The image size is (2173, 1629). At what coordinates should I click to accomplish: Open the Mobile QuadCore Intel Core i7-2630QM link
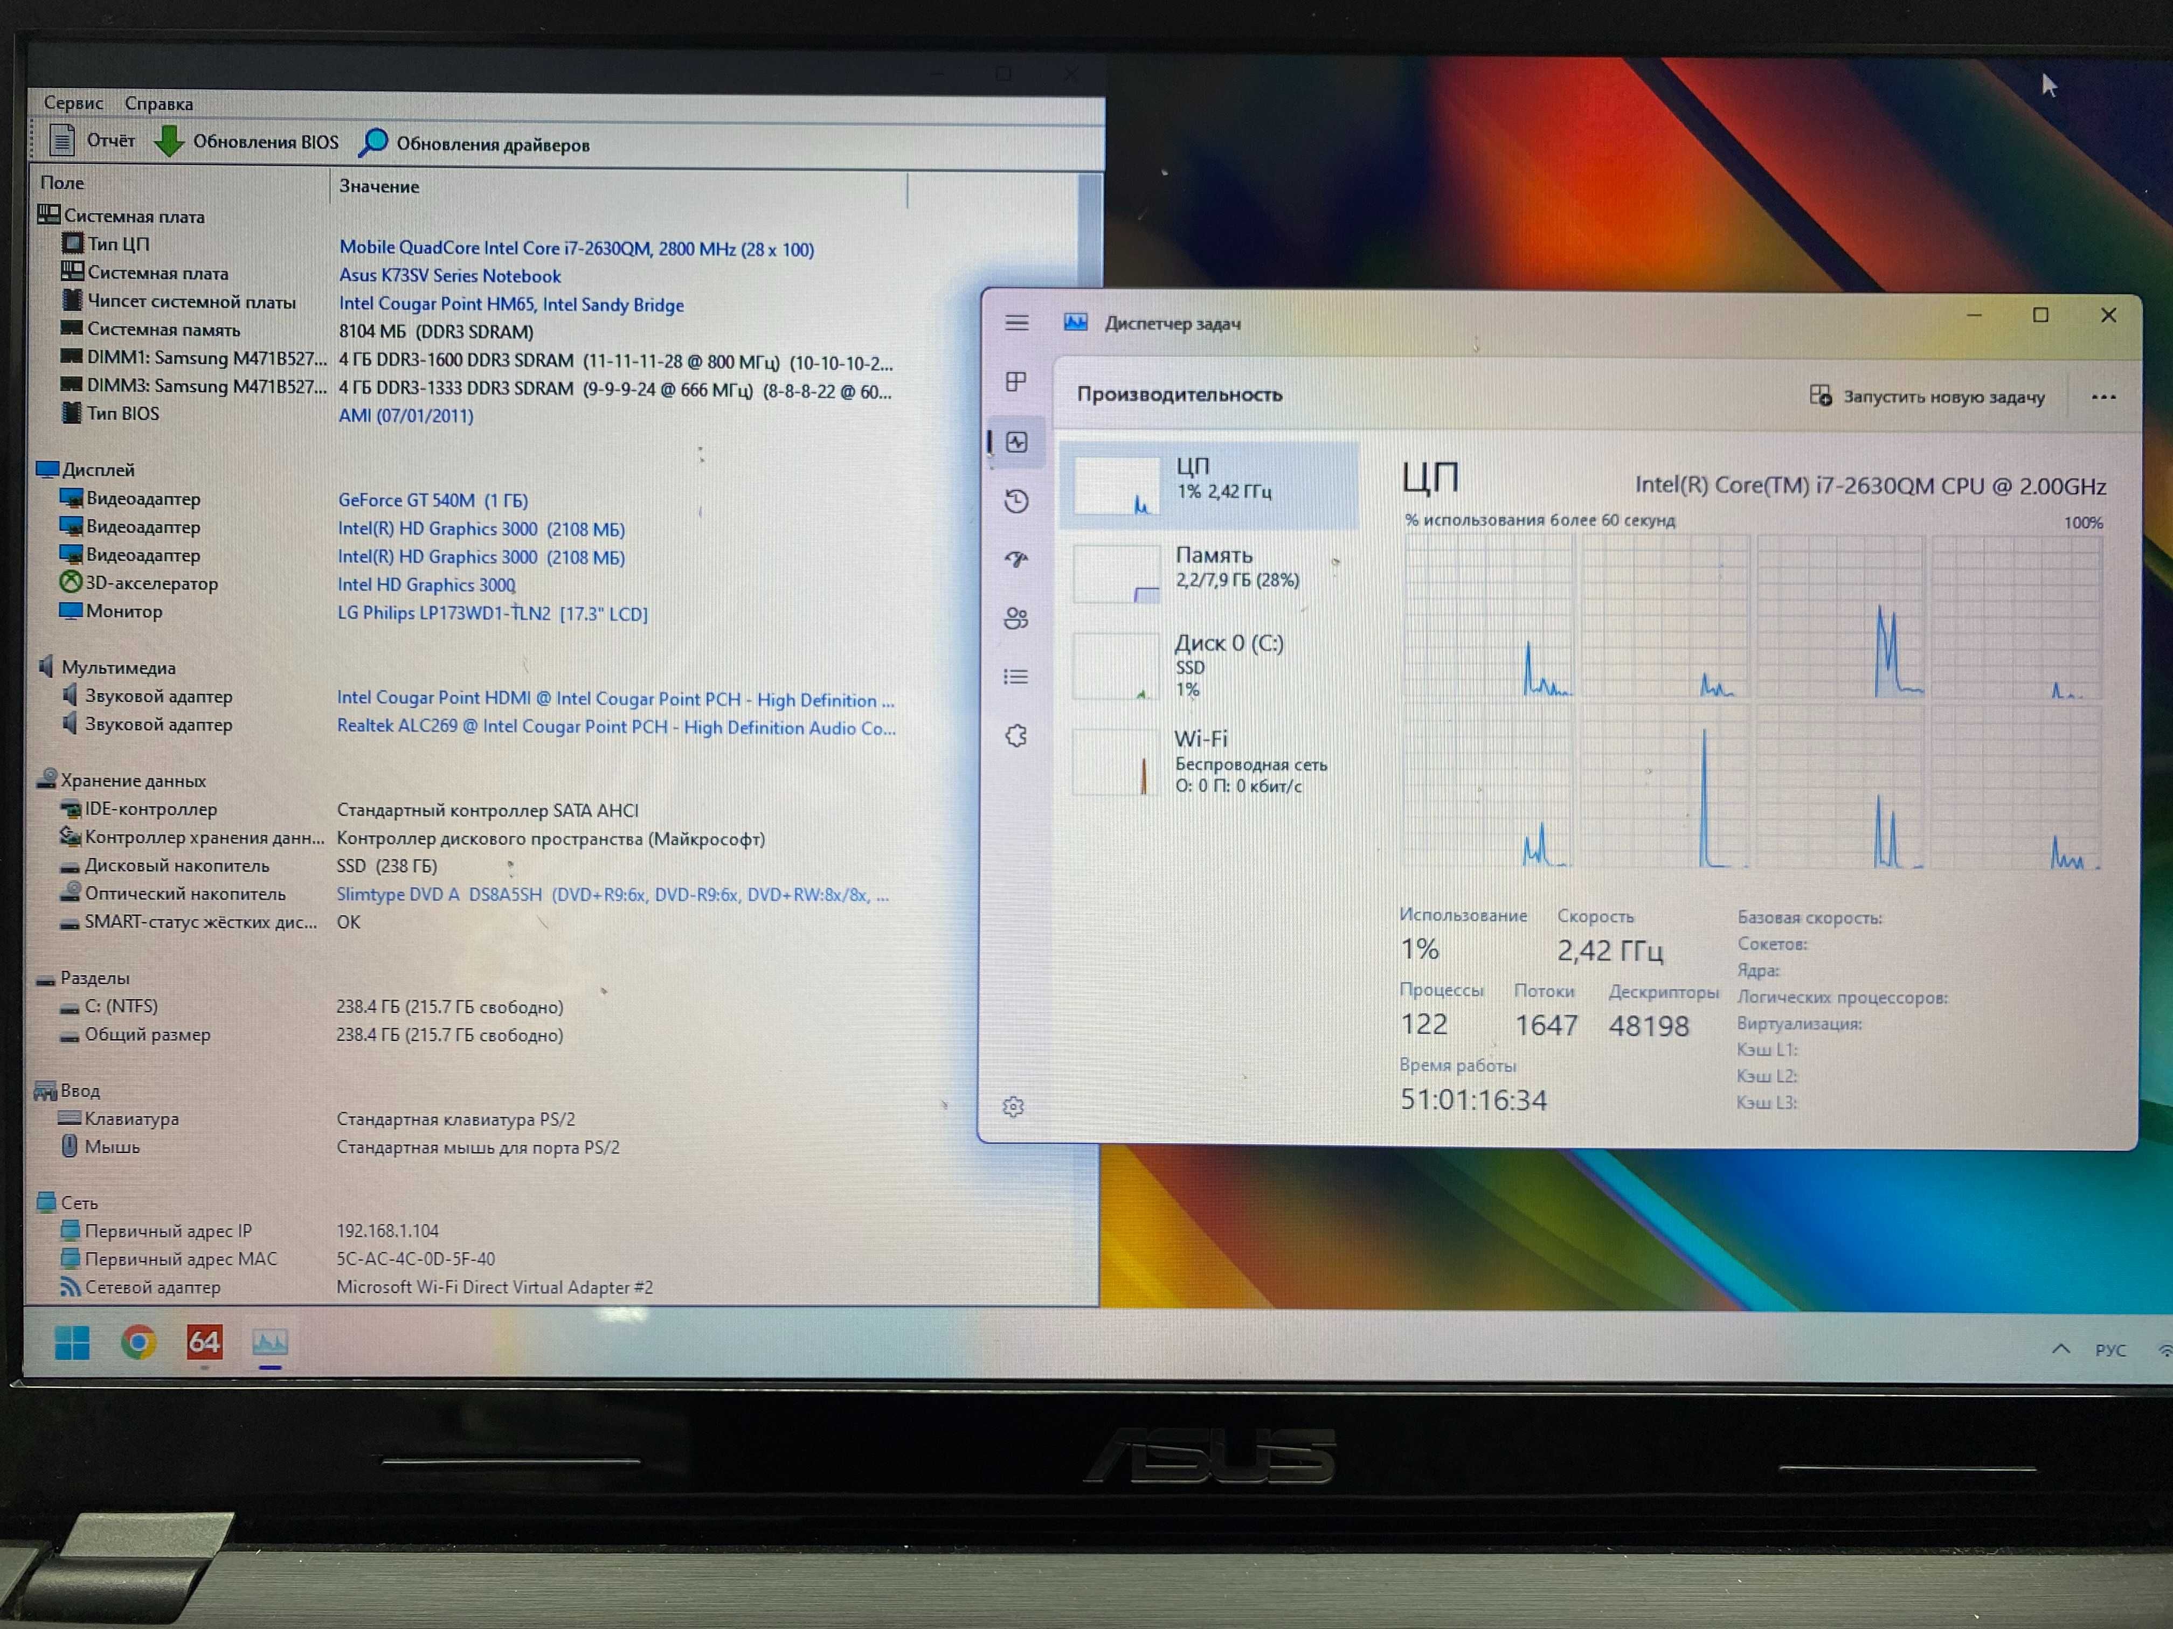click(x=577, y=248)
